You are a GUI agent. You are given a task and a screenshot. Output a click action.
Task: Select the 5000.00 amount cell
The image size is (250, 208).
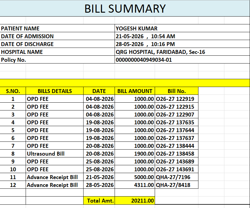[135, 177]
